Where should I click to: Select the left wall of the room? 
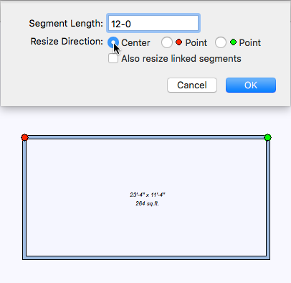(24, 199)
